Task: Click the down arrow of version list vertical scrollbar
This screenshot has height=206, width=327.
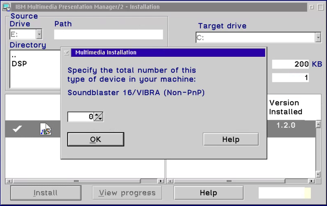Action: coord(318,174)
